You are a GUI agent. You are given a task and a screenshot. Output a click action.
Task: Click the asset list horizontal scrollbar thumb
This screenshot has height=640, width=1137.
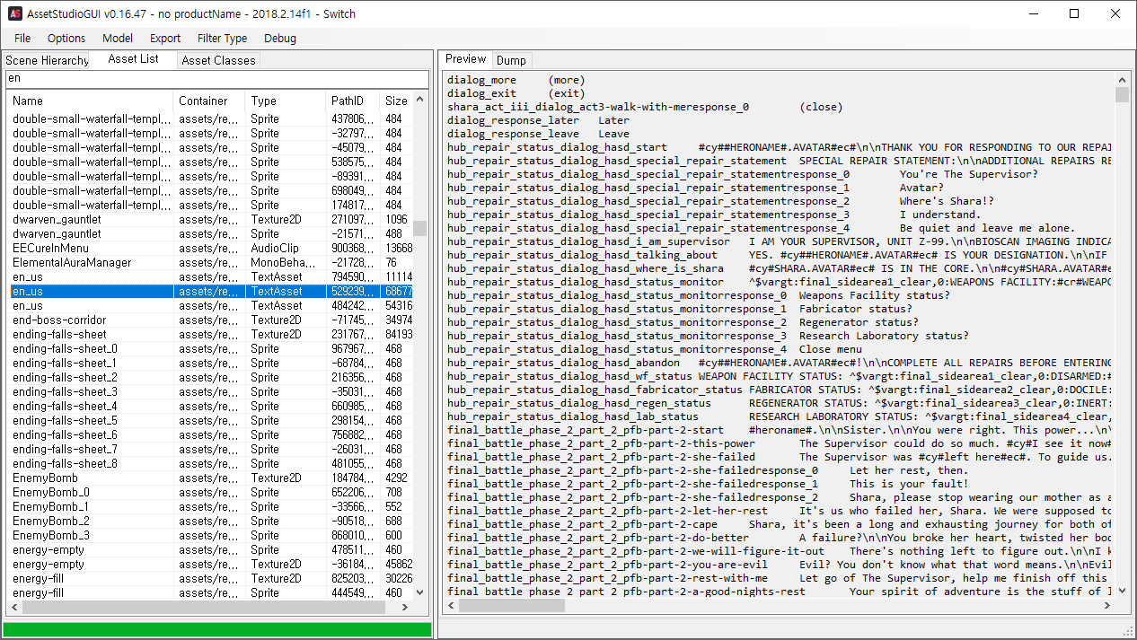coord(204,608)
